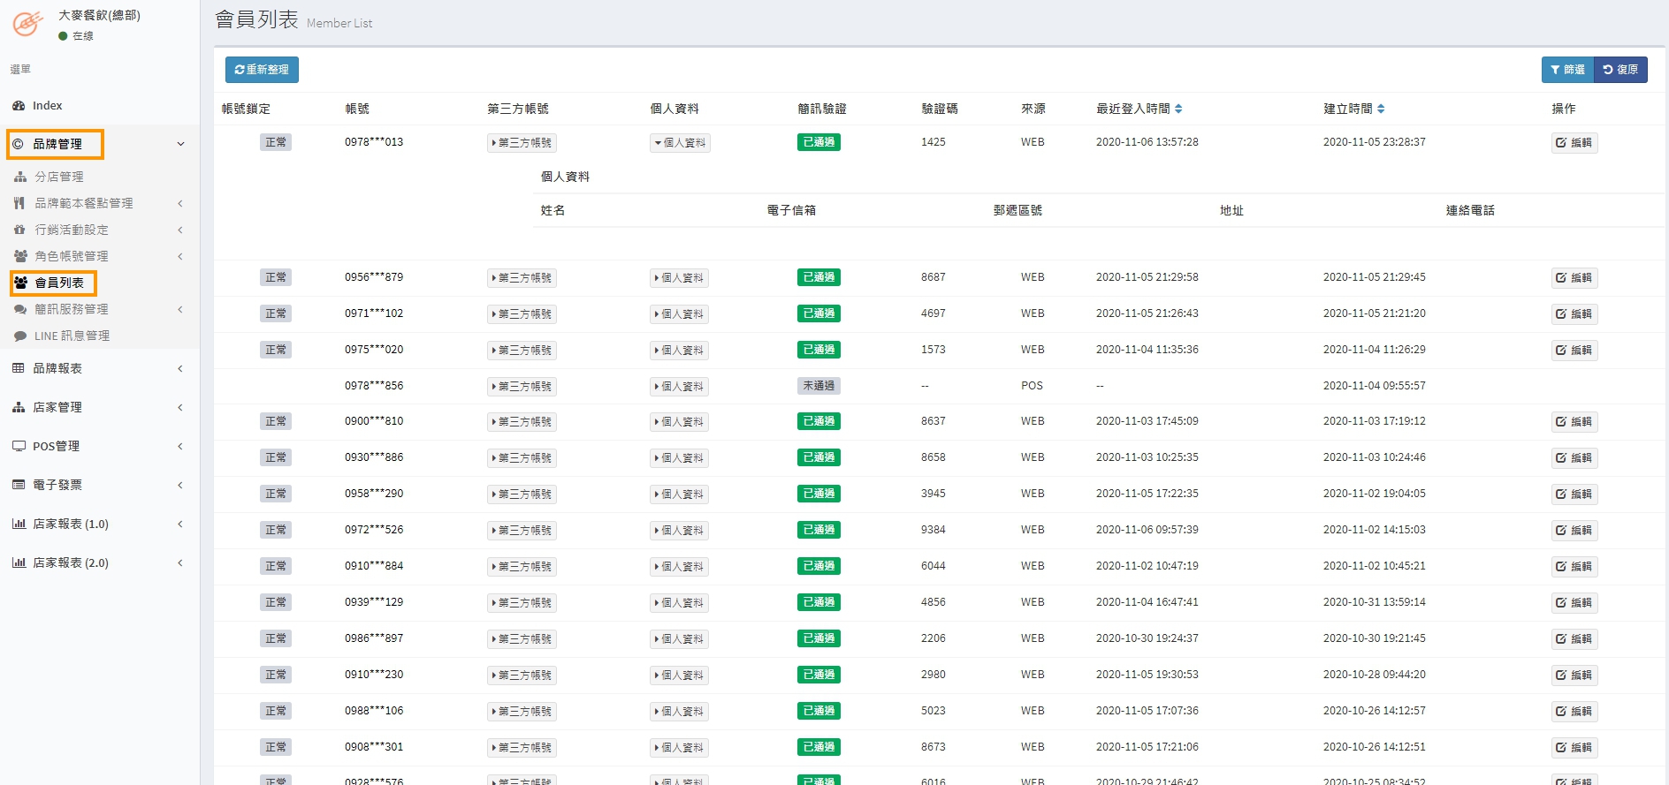Image resolution: width=1669 pixels, height=785 pixels.
Task: Expand 第三方帳號 for member 0978***856
Action: [522, 387]
